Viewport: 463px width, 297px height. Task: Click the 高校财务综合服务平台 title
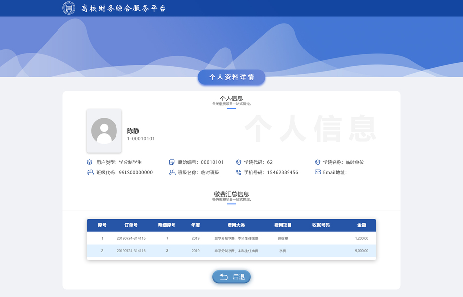pos(123,8)
